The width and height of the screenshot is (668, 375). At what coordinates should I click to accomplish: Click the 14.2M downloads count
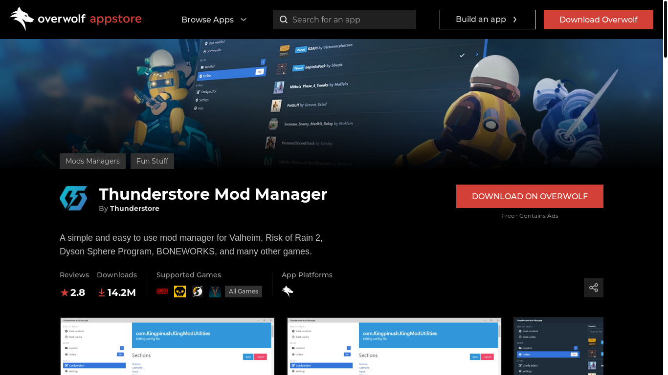[121, 292]
